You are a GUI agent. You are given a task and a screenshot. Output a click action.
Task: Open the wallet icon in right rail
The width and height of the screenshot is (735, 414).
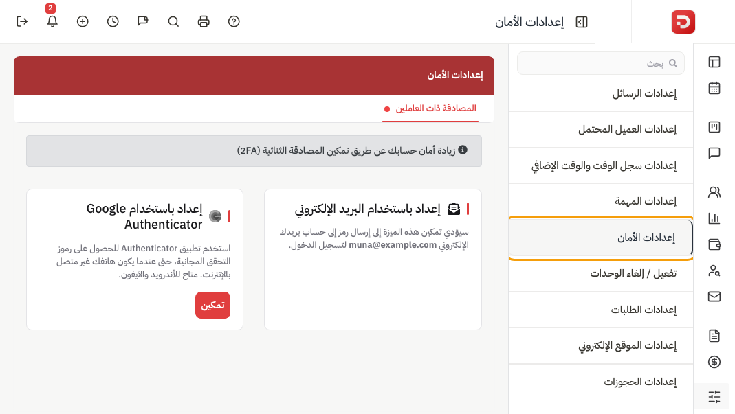[x=714, y=244]
